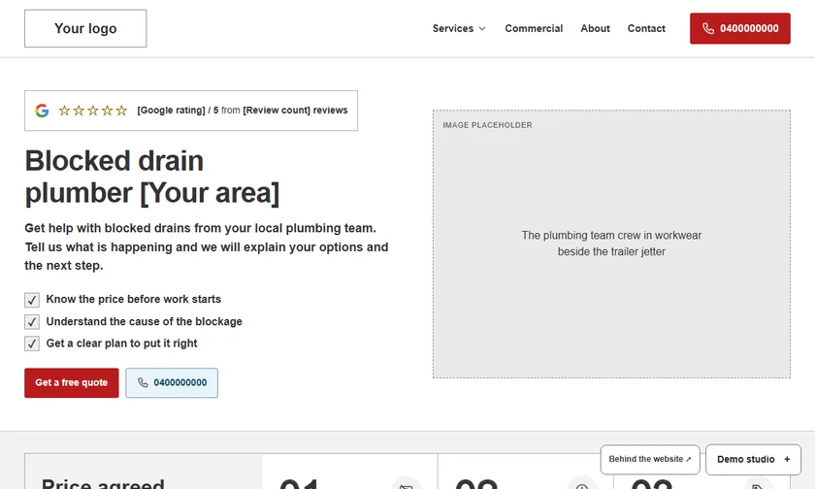Screen dimensions: 815x489
Task: Open the Google rating reviews text
Action: pos(243,111)
